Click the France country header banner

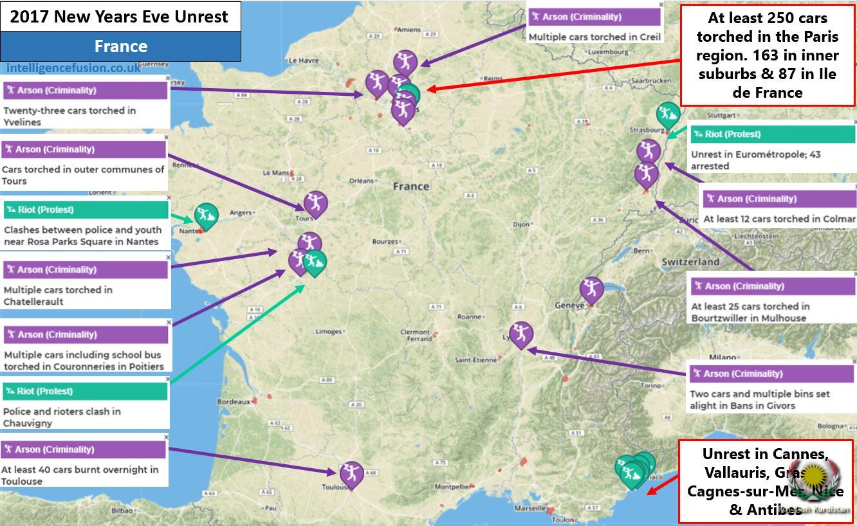[x=120, y=46]
